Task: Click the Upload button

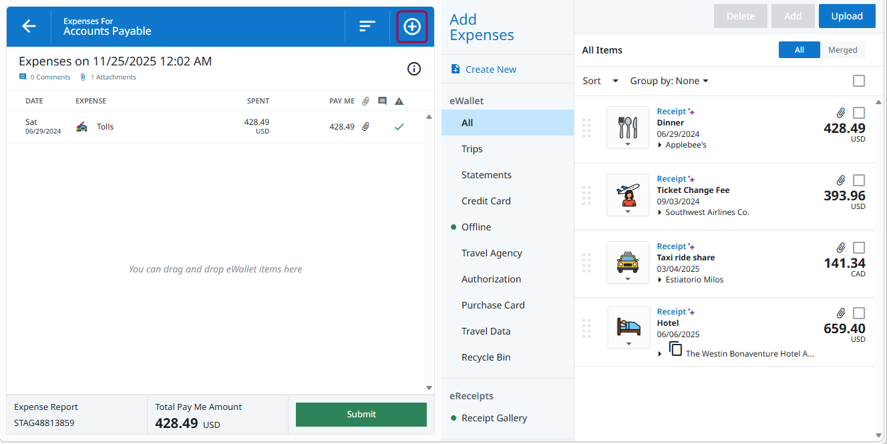Action: coord(847,15)
